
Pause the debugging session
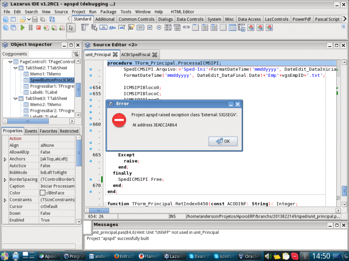31,28
